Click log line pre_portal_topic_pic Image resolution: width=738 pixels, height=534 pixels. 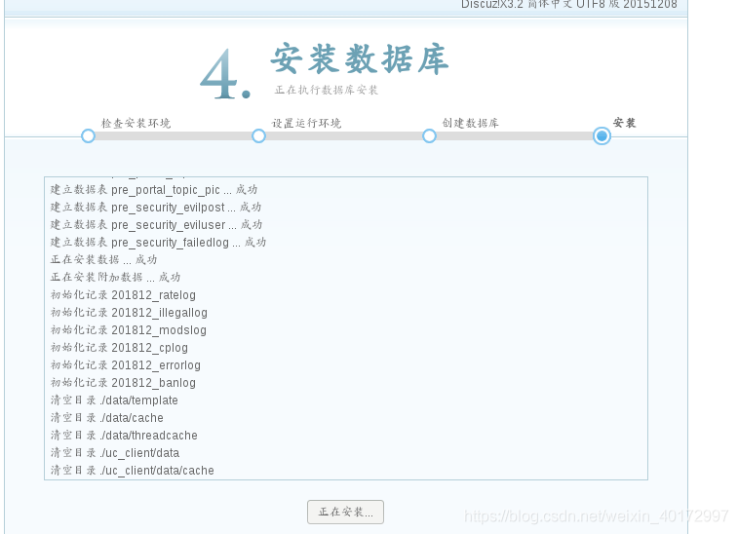[154, 190]
